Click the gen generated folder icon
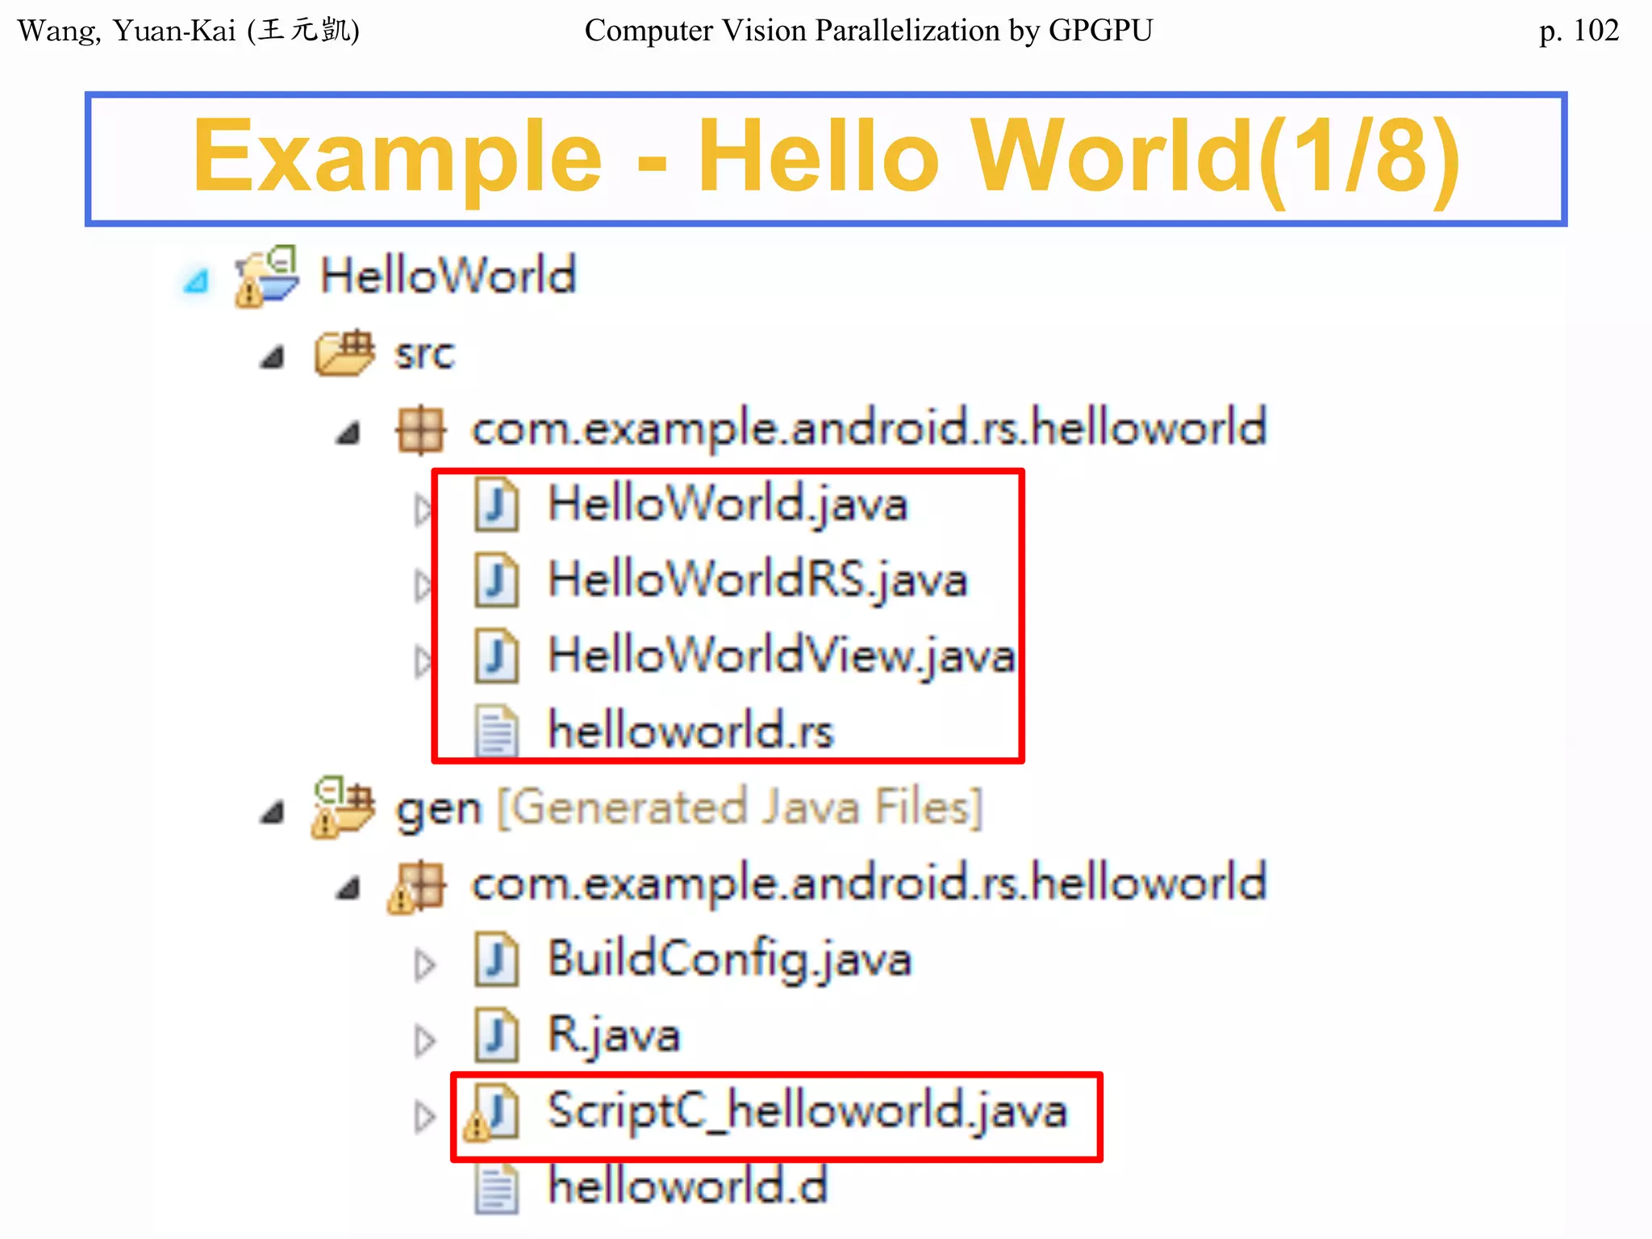 [x=343, y=807]
